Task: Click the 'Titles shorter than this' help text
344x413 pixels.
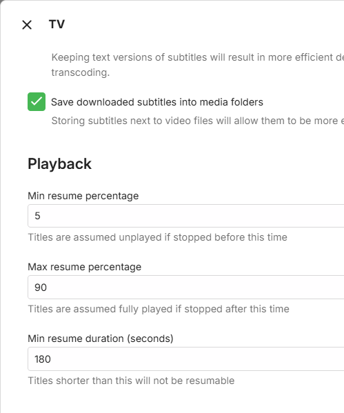Action: coord(131,381)
